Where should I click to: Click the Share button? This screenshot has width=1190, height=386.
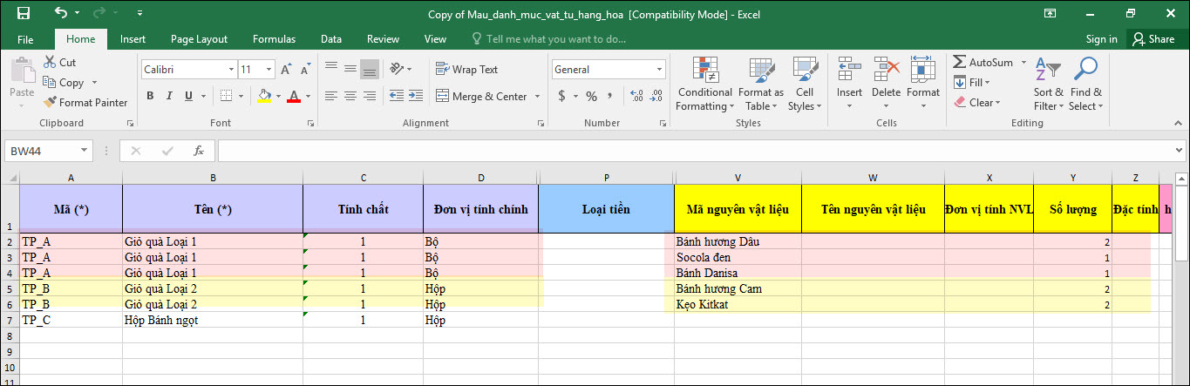[1153, 39]
